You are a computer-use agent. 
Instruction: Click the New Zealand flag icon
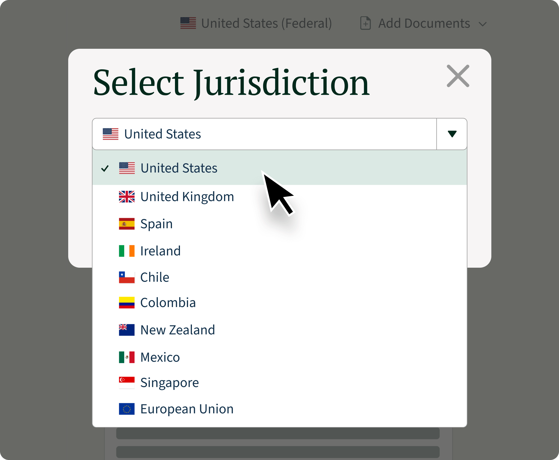(x=127, y=330)
